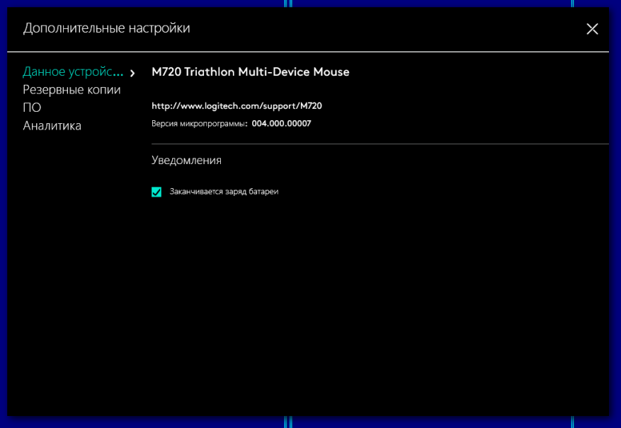Viewport: 621px width, 428px height.
Task: Click the Уведомления section heading
Action: click(186, 160)
